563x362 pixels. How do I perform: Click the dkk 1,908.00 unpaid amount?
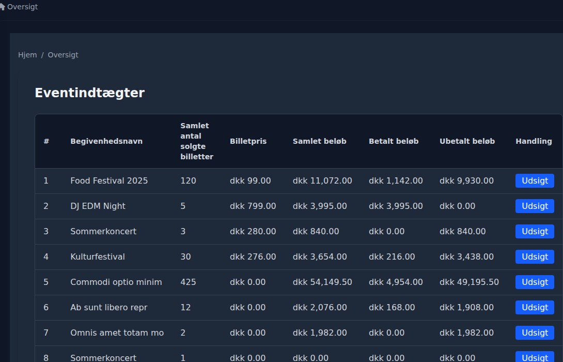(x=466, y=308)
